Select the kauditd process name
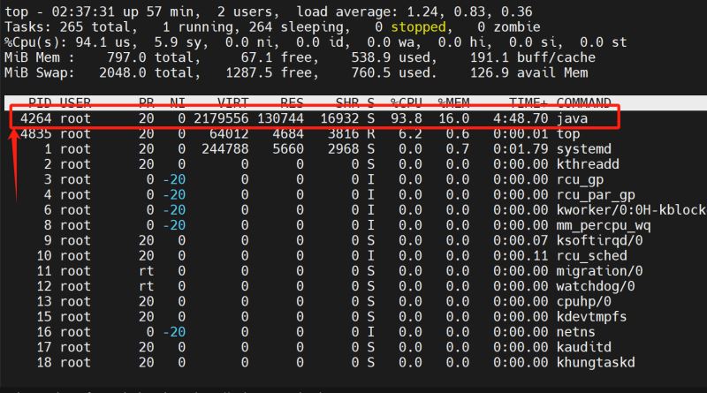The height and width of the screenshot is (393, 707). coord(585,347)
